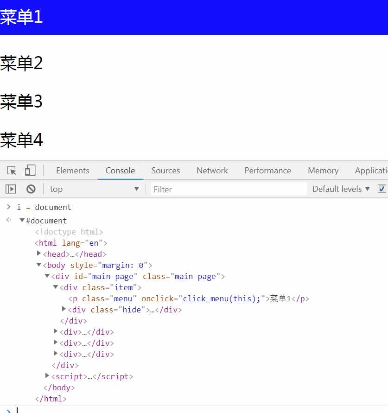
Task: Click the 菜单3 menu item
Action: 21,102
